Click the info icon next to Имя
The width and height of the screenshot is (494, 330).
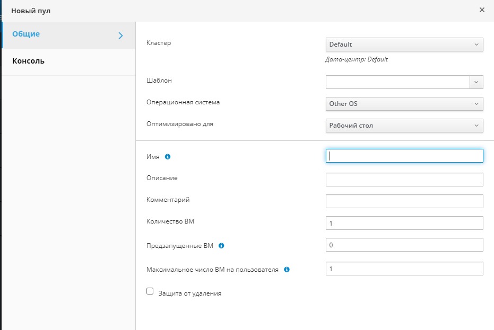tap(168, 157)
